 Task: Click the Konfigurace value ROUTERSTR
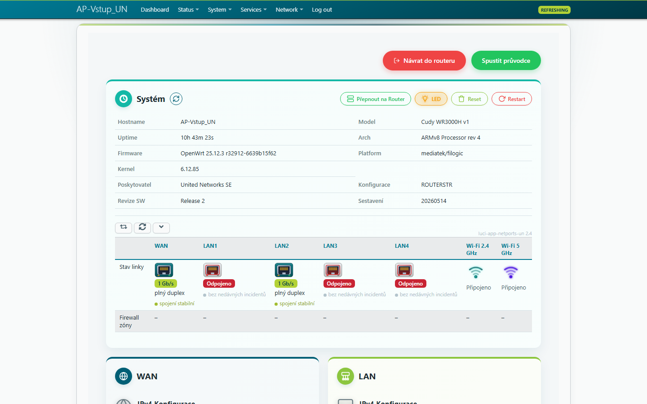(x=437, y=184)
